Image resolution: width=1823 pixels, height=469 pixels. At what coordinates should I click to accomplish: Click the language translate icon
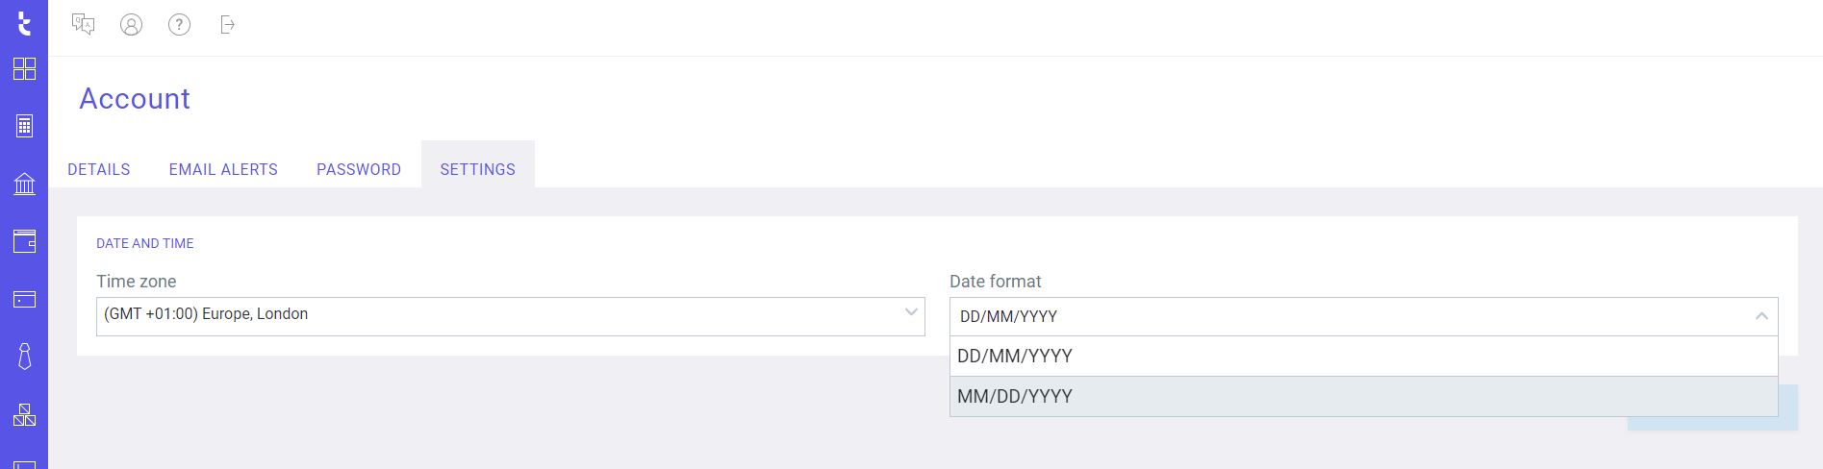[84, 24]
